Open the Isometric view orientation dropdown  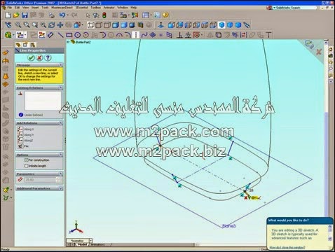90,240
